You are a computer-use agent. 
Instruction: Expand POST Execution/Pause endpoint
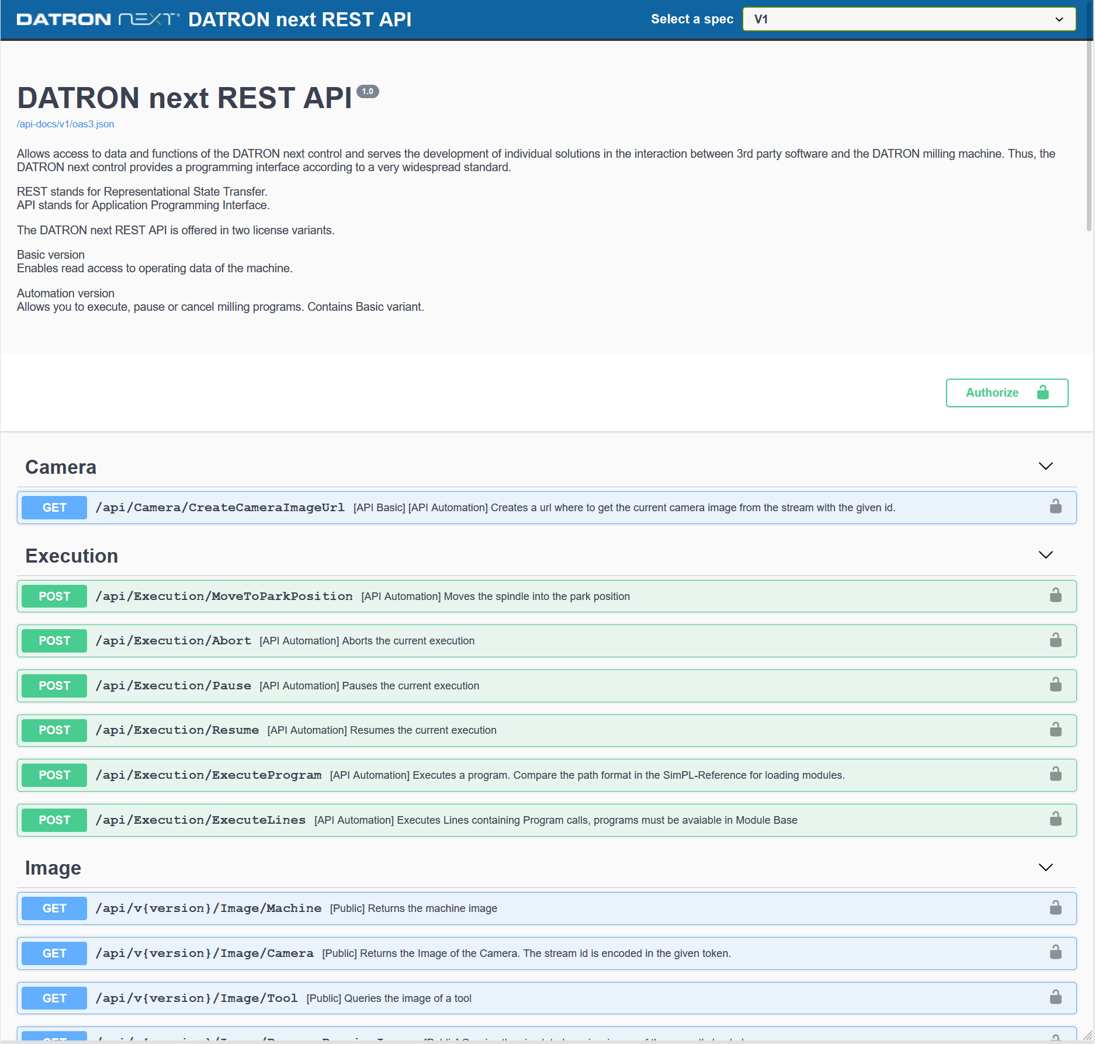pos(546,686)
